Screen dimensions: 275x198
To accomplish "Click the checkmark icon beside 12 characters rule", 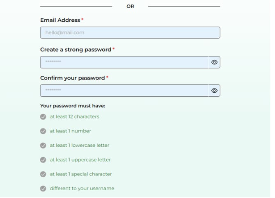I will click(x=43, y=117).
